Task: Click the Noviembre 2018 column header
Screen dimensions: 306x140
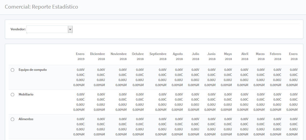Action: 119,56
